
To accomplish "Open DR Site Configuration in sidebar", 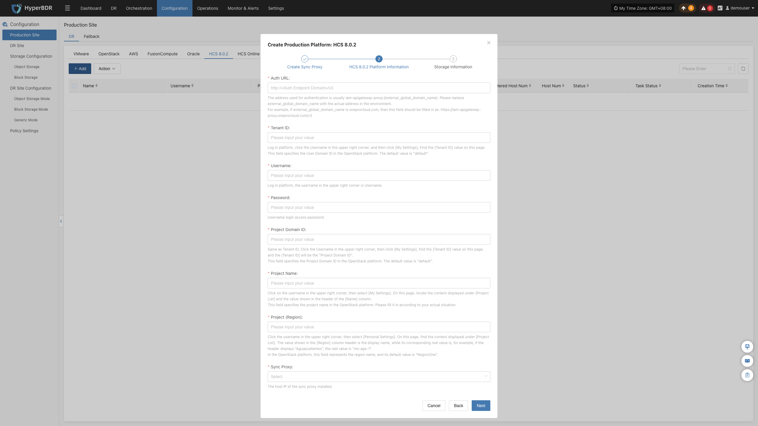I will 29,88.
